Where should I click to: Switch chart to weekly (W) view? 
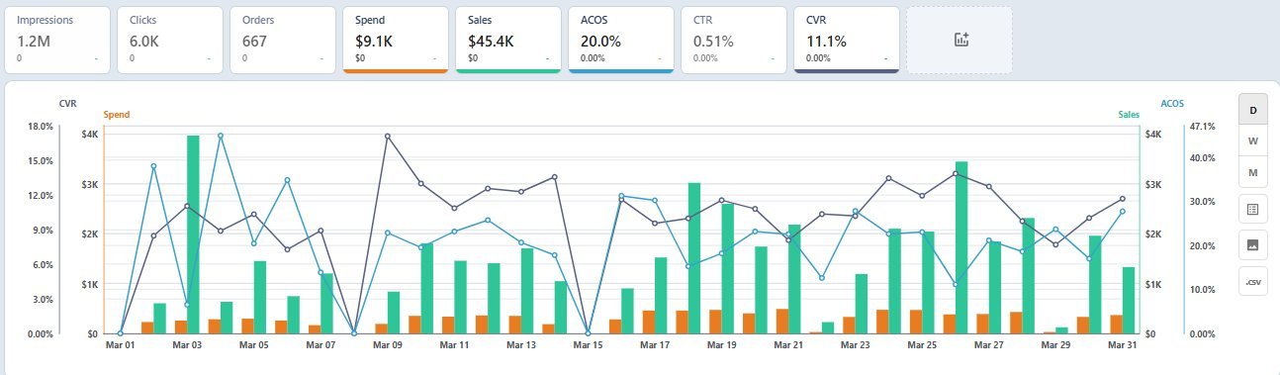point(1252,141)
